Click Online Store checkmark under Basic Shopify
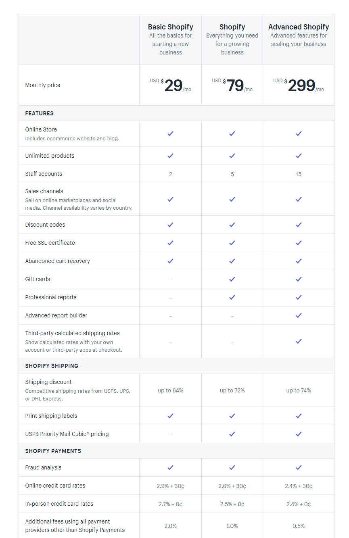Screen dimensions: 349x538 pyautogui.click(x=170, y=133)
